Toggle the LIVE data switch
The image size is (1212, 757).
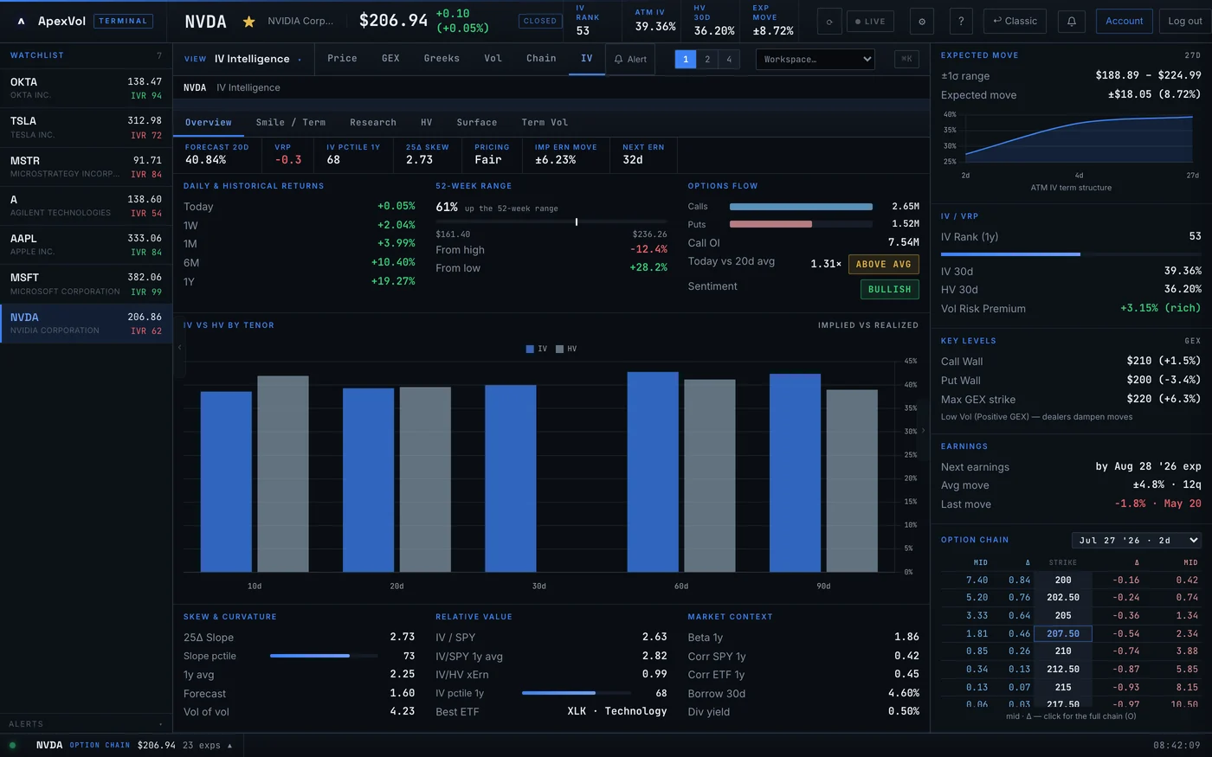click(x=870, y=21)
